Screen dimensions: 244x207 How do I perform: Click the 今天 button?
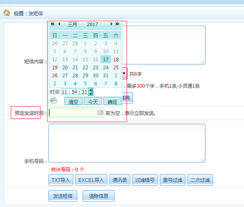coord(93,101)
